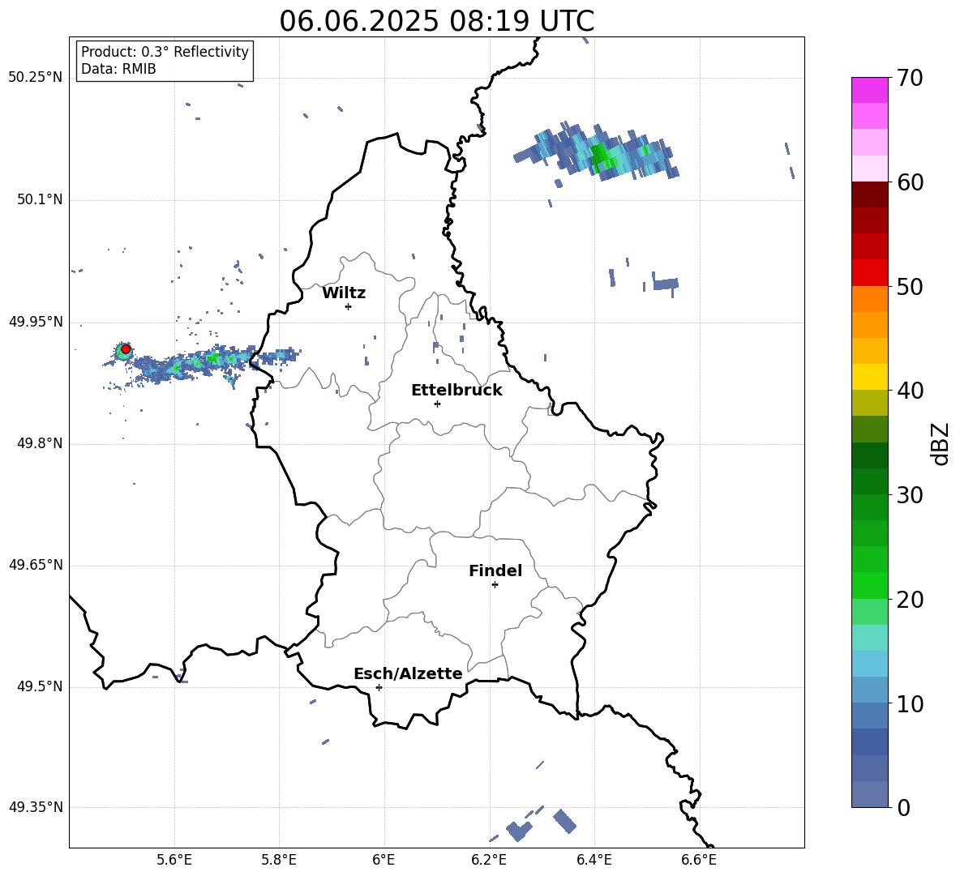Click the Findel cross marker
Screen dimensions: 960x876
pyautogui.click(x=495, y=585)
